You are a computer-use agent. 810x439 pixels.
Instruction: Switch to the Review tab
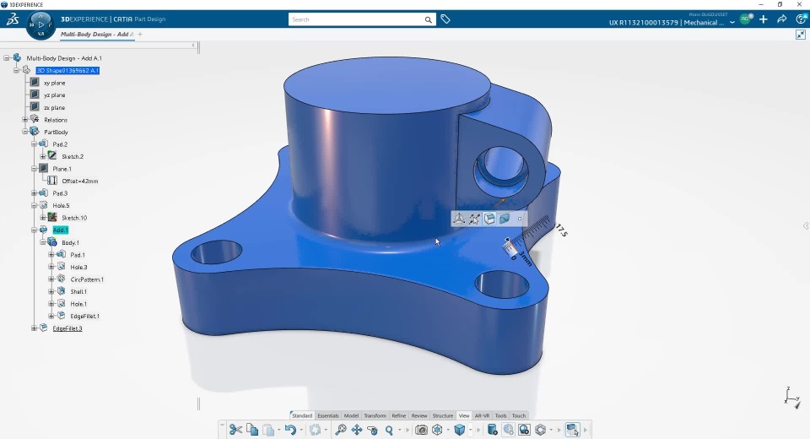tap(419, 415)
